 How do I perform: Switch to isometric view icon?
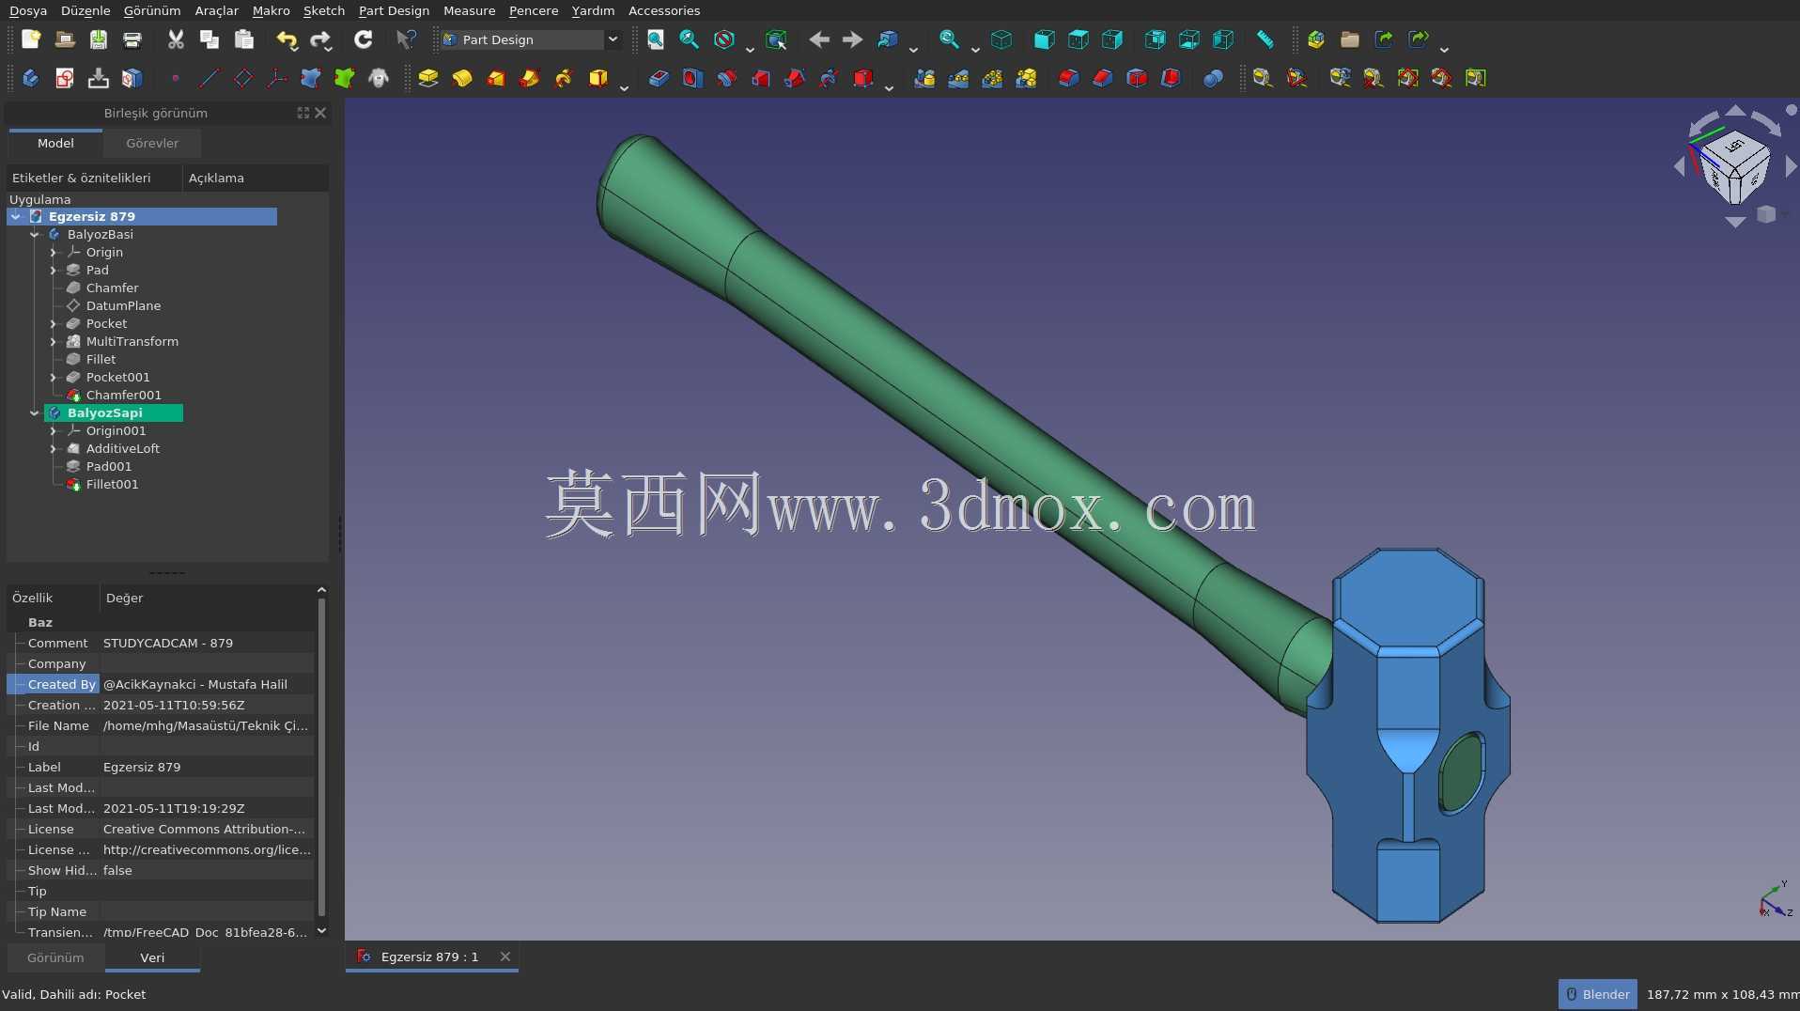coord(1001,39)
